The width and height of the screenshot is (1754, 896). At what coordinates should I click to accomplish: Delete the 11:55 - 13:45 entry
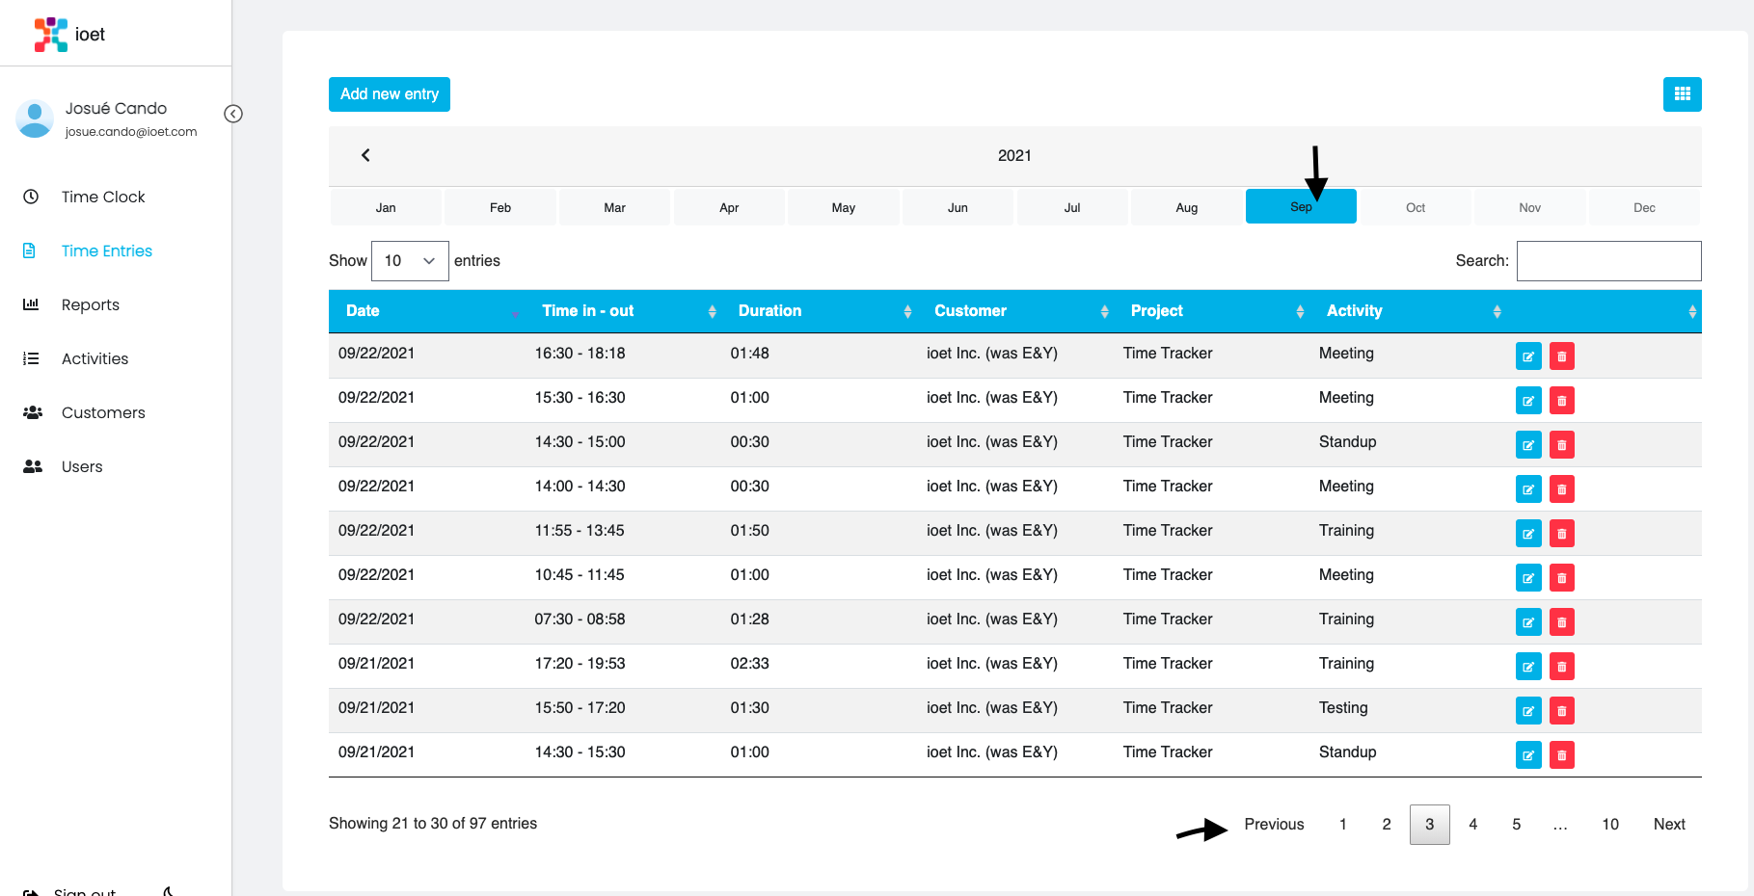1562,534
